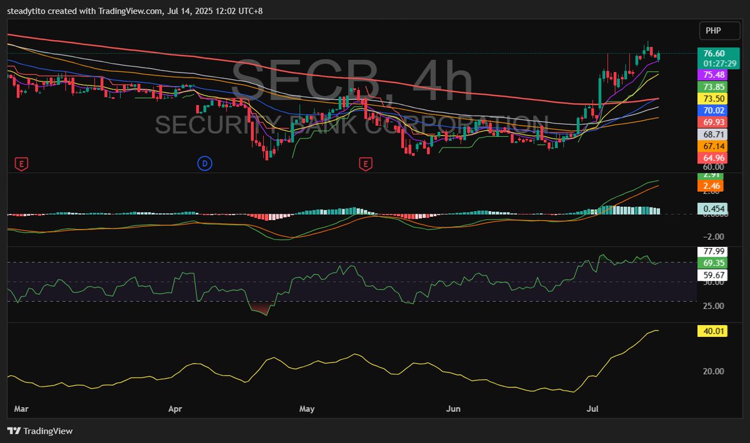Select the white 77.99 RSI label
Screen dimensions: 750x443
(x=713, y=252)
